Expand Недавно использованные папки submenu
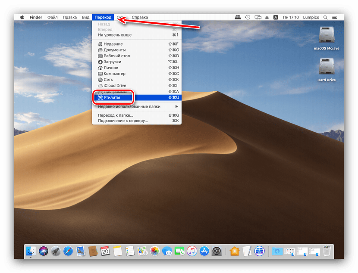358x273 pixels. tap(129, 106)
